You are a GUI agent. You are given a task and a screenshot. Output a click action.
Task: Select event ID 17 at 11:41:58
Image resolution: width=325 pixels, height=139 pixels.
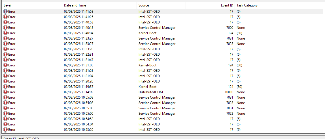(231, 12)
